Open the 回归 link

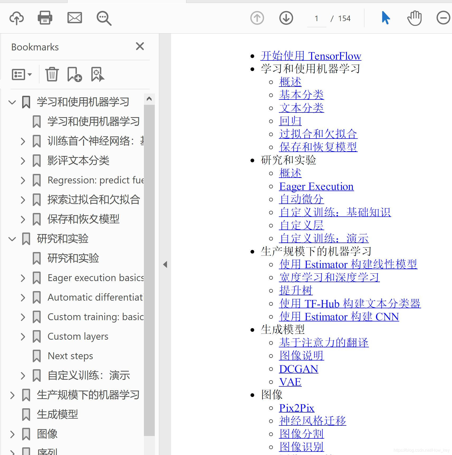290,121
